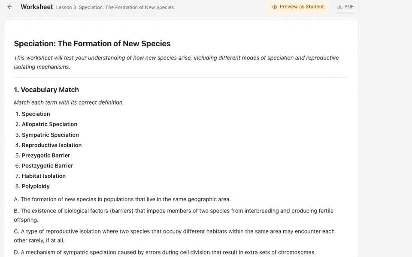
Task: Select the term Sympatric Speciation
Action: click(50, 135)
